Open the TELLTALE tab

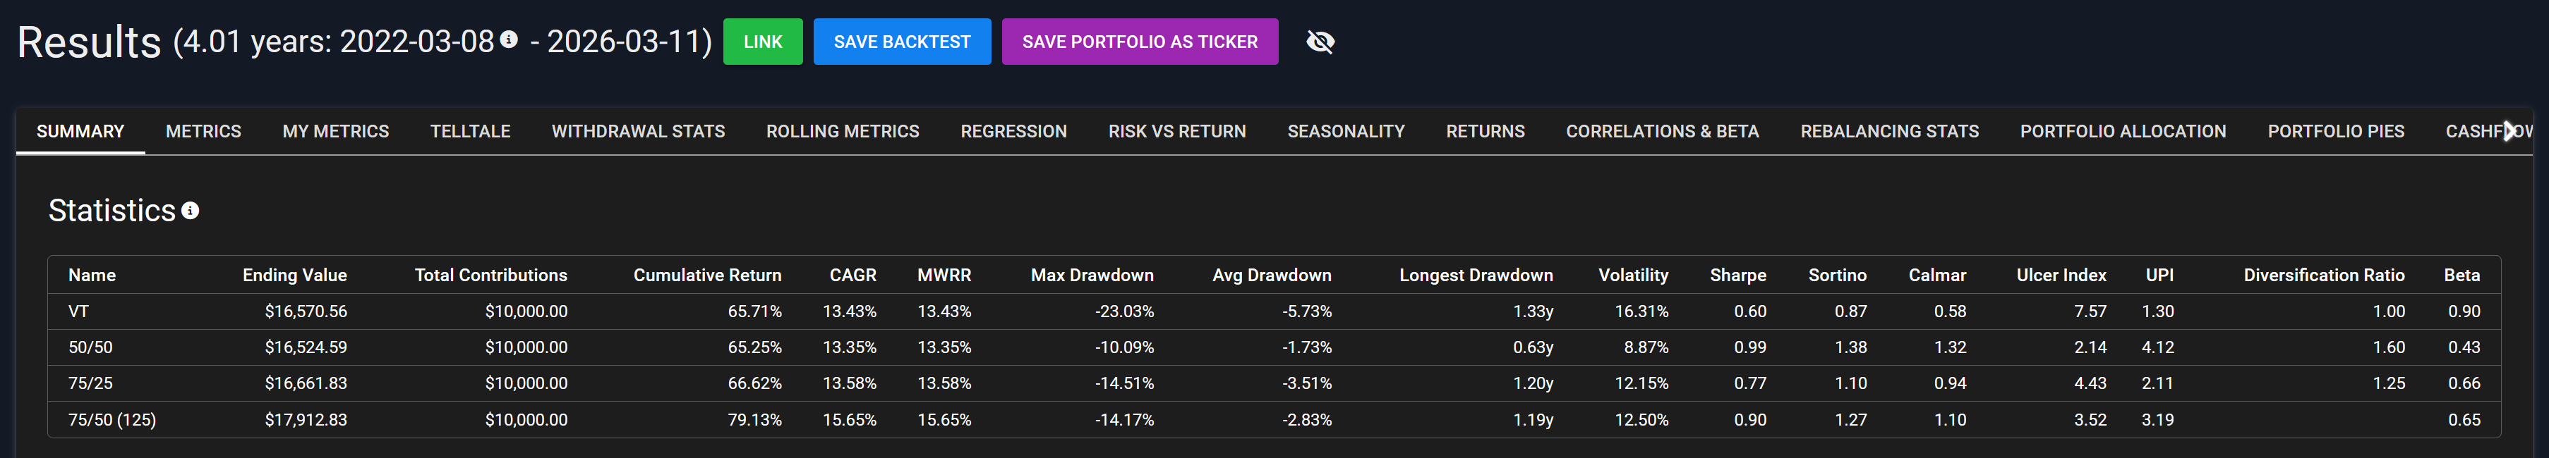pyautogui.click(x=470, y=131)
